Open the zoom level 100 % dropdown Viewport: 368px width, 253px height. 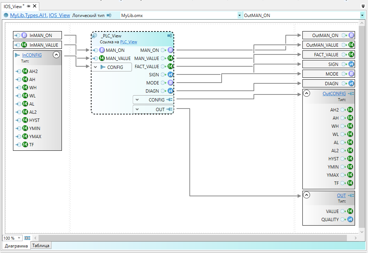pos(20,238)
